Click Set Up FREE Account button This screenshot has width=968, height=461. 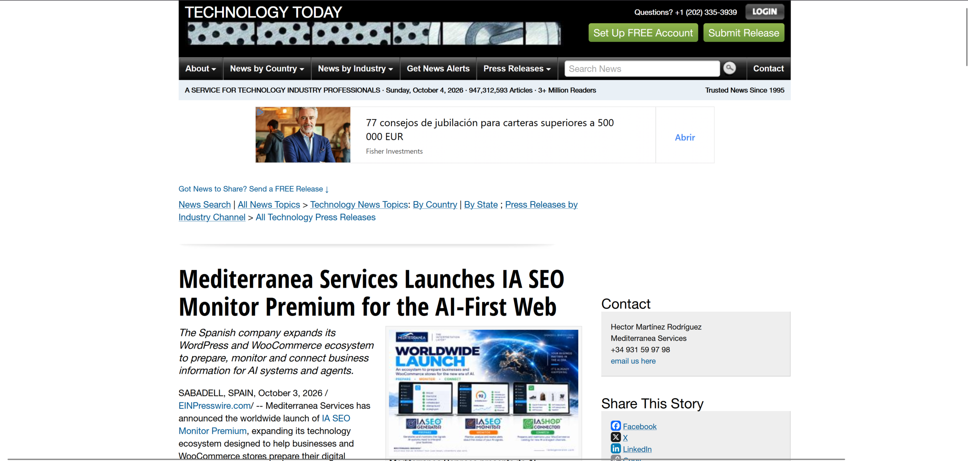(x=643, y=33)
